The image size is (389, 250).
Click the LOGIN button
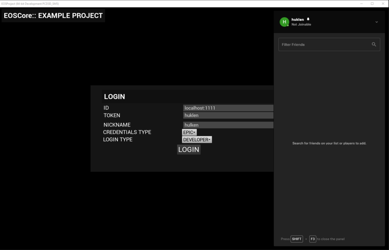[x=189, y=150]
